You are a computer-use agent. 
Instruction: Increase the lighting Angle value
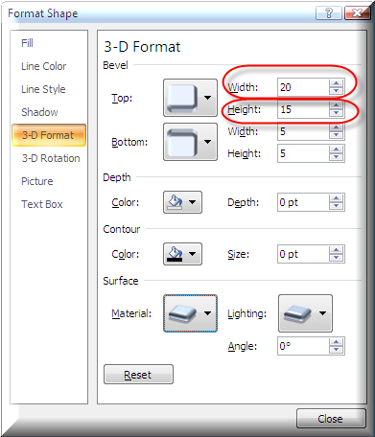coord(336,342)
